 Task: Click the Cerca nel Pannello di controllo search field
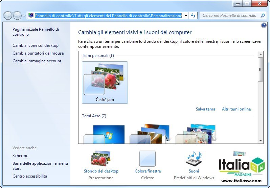(x=232, y=15)
